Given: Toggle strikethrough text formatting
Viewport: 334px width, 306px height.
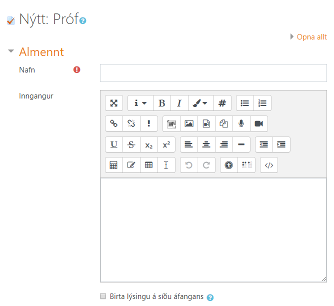Looking at the screenshot, I should click(131, 144).
